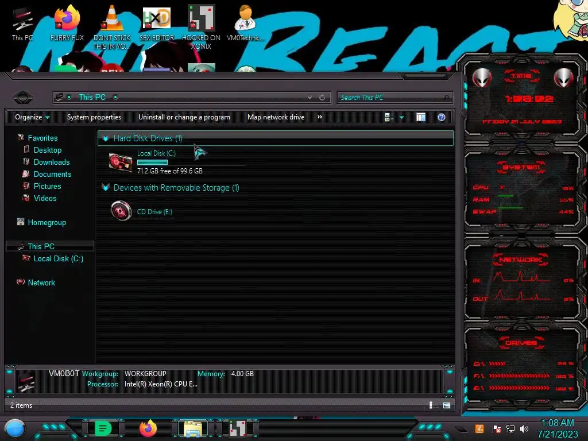The width and height of the screenshot is (588, 441).
Task: Click the This PC address bar
Action: pos(192,98)
